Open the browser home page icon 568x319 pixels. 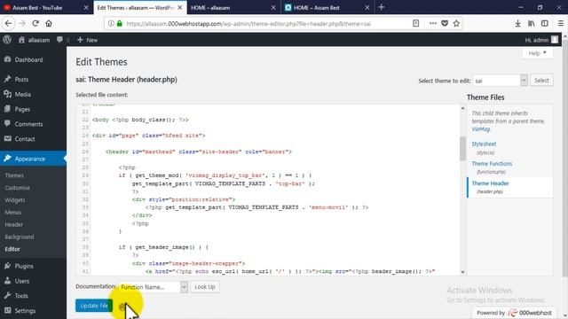(x=49, y=24)
